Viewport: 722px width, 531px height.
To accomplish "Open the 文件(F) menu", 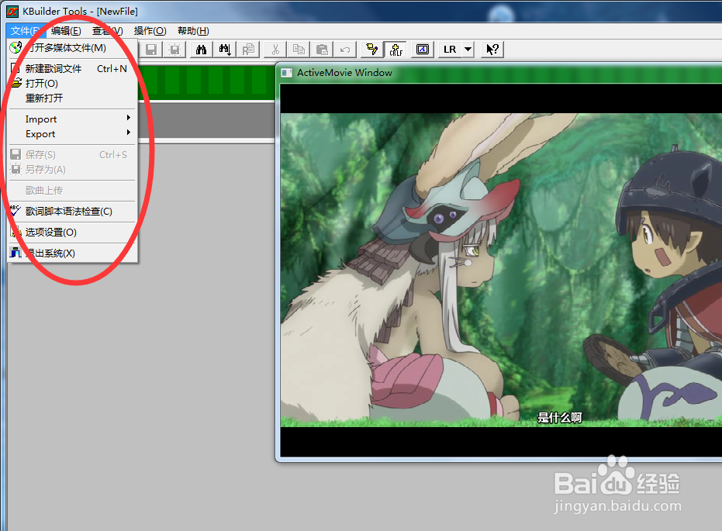I will 26,31.
